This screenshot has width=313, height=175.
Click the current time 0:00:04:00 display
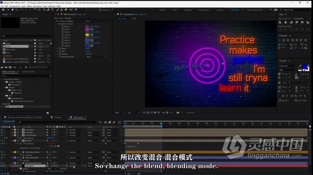click(9, 122)
